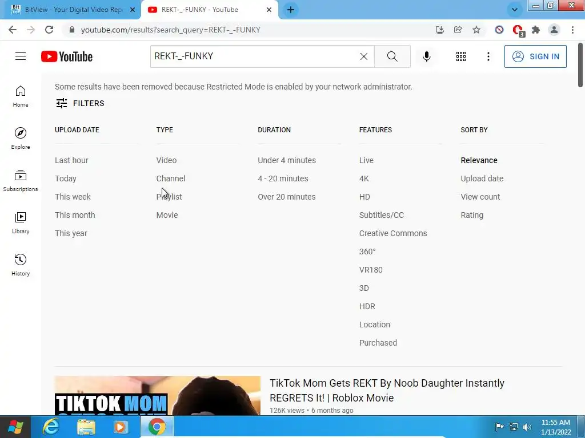This screenshot has height=438, width=585.
Task: Choose Over 20 minutes duration
Action: (x=287, y=197)
